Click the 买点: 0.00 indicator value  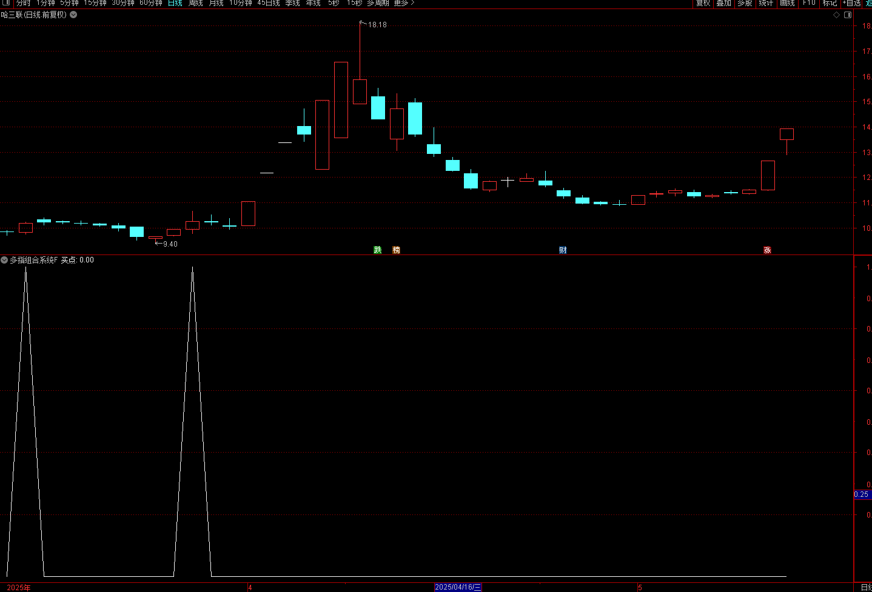click(x=77, y=260)
